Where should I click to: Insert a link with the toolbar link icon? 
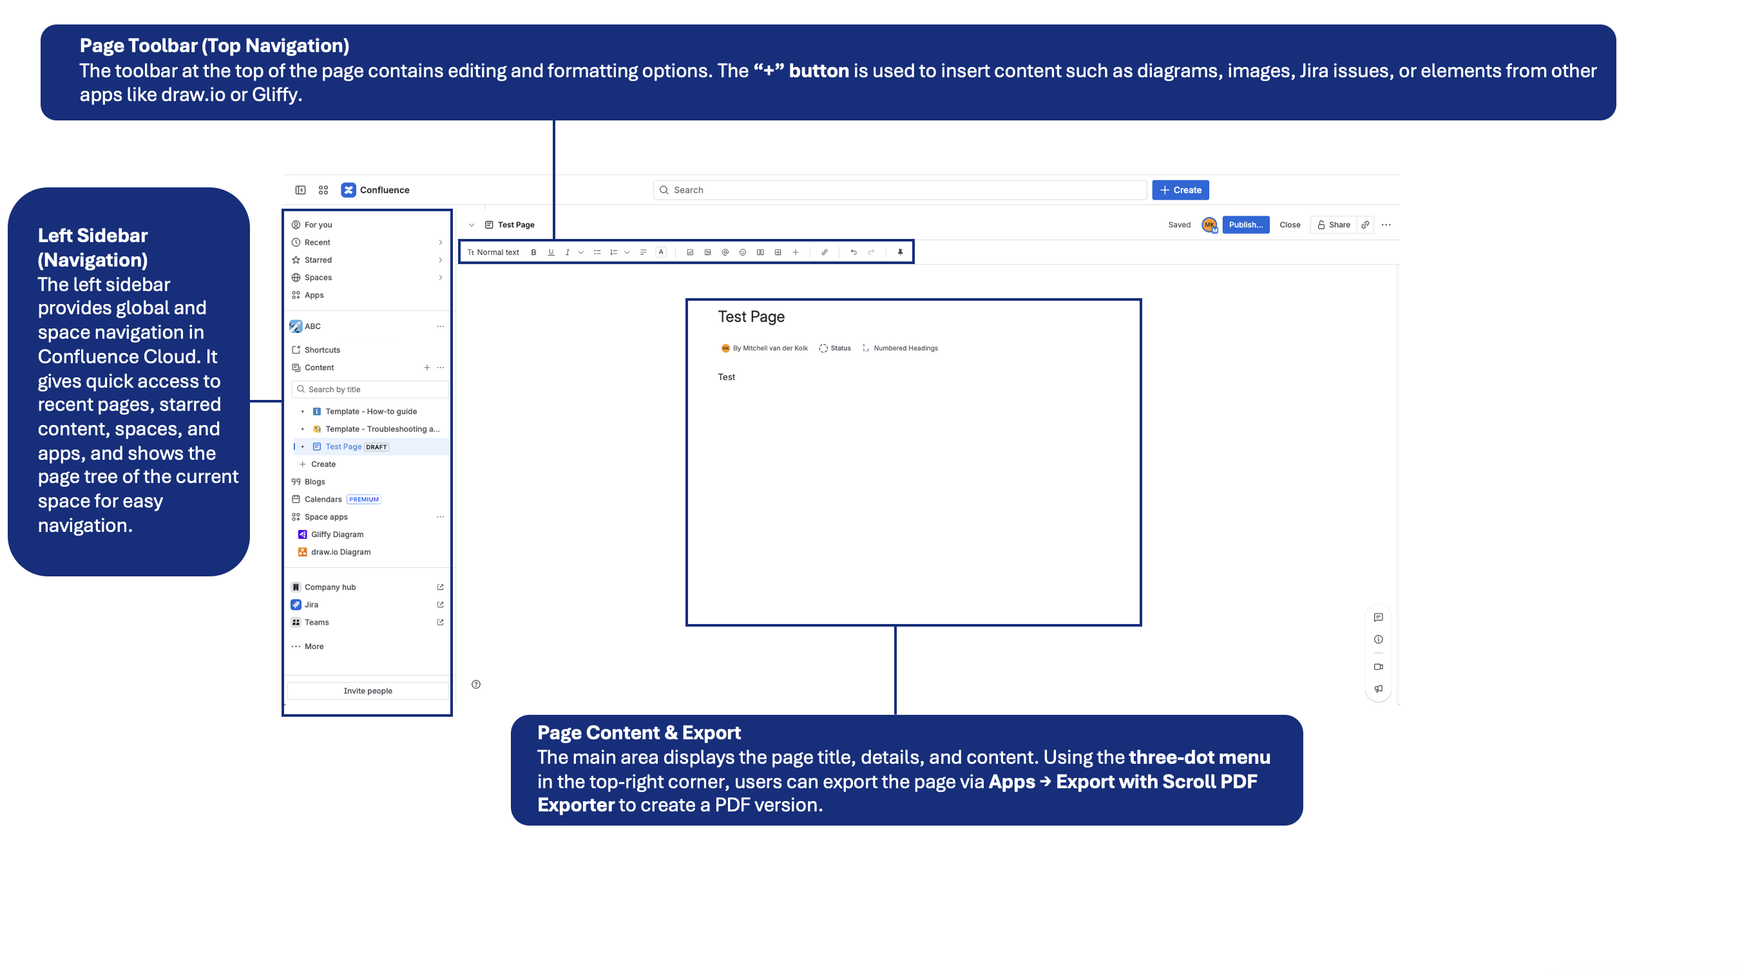825,252
